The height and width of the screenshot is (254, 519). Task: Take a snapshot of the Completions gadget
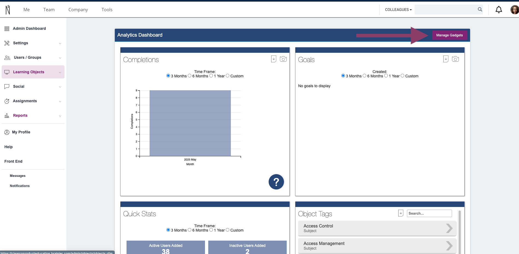(283, 59)
